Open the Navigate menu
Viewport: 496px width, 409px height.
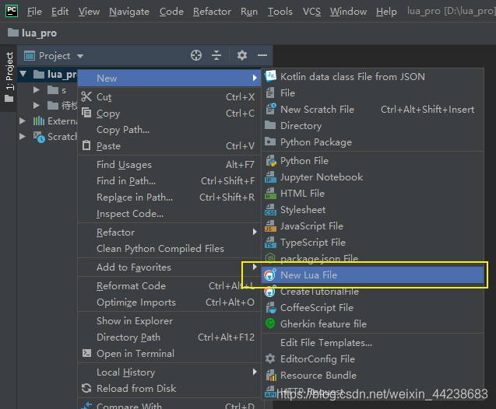[129, 12]
